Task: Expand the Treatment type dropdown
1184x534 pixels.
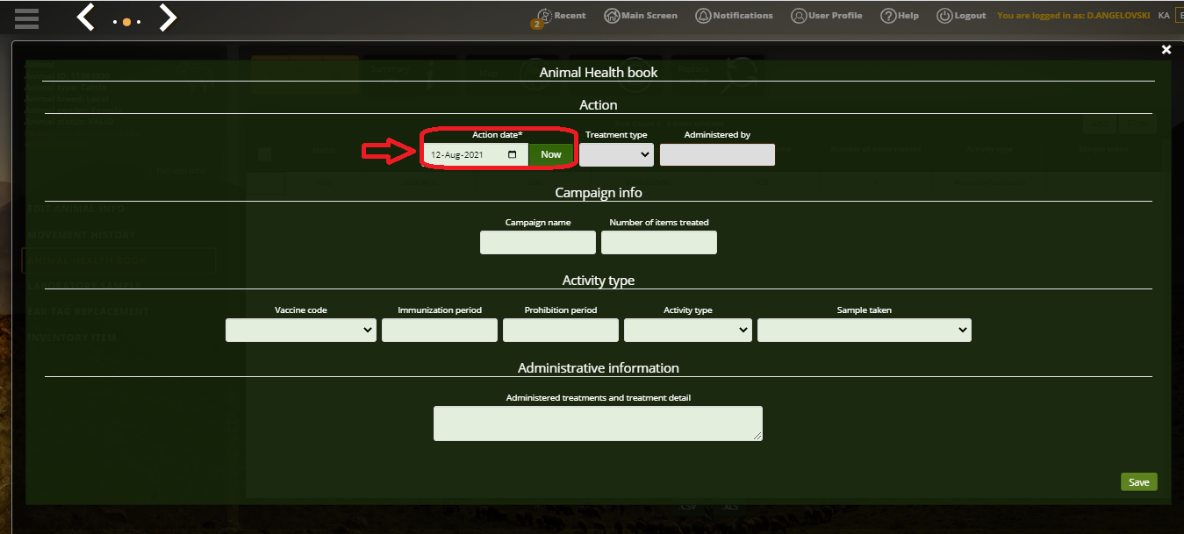Action: [616, 154]
